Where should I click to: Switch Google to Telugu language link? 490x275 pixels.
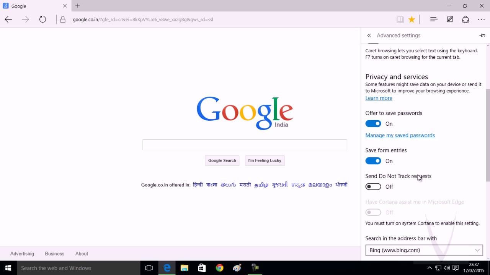tap(228, 185)
